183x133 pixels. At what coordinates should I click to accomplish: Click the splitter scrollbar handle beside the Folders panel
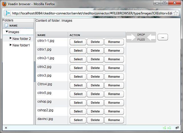click(35, 72)
